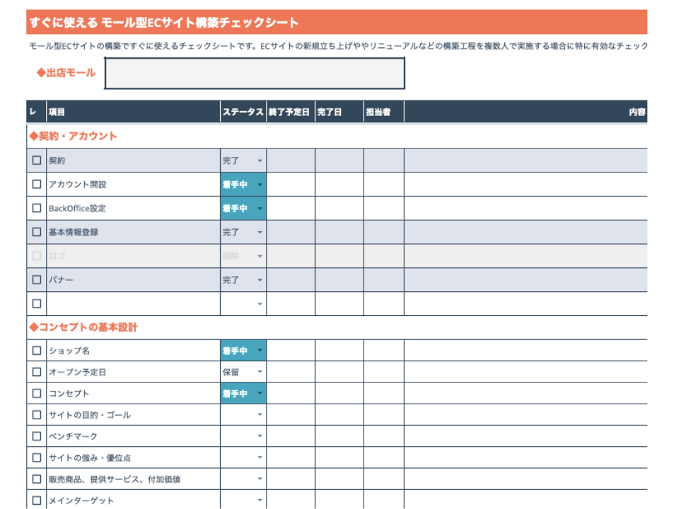Open status dropdown for 基本情報登録

point(260,233)
